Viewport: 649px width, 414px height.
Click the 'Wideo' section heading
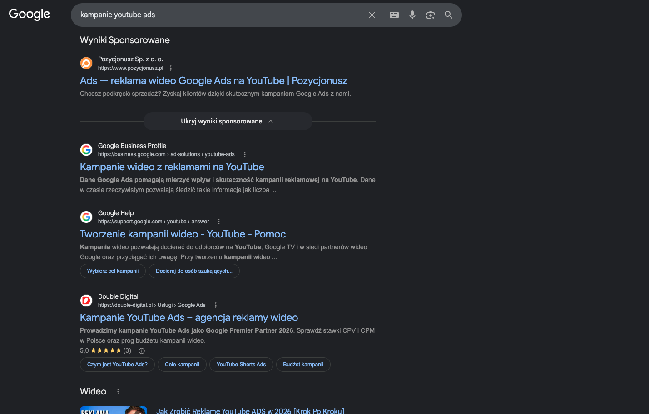click(x=93, y=391)
